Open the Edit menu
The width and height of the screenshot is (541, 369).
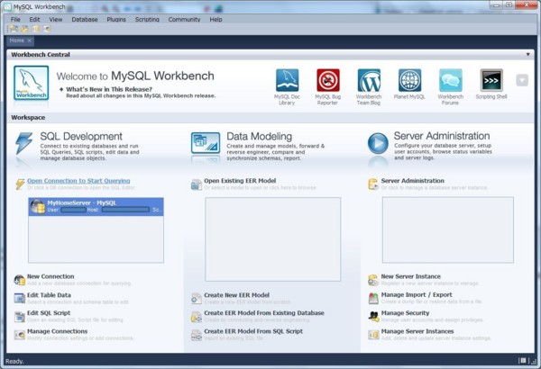[34, 19]
